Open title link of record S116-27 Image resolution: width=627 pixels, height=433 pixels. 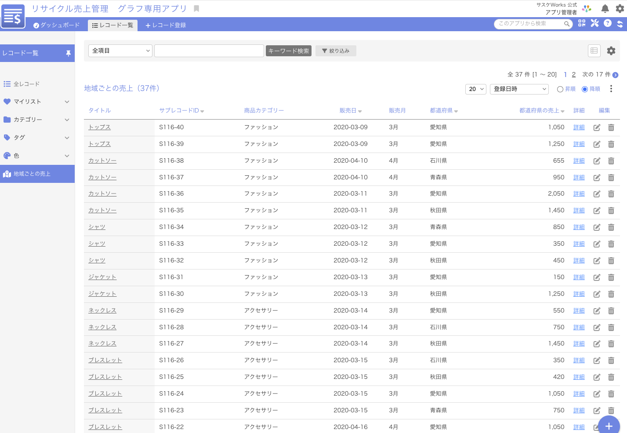[102, 344]
